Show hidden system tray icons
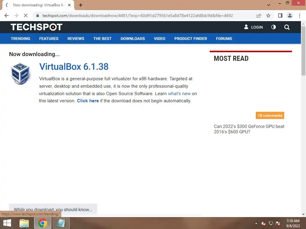The width and height of the screenshot is (306, 229). click(256, 223)
